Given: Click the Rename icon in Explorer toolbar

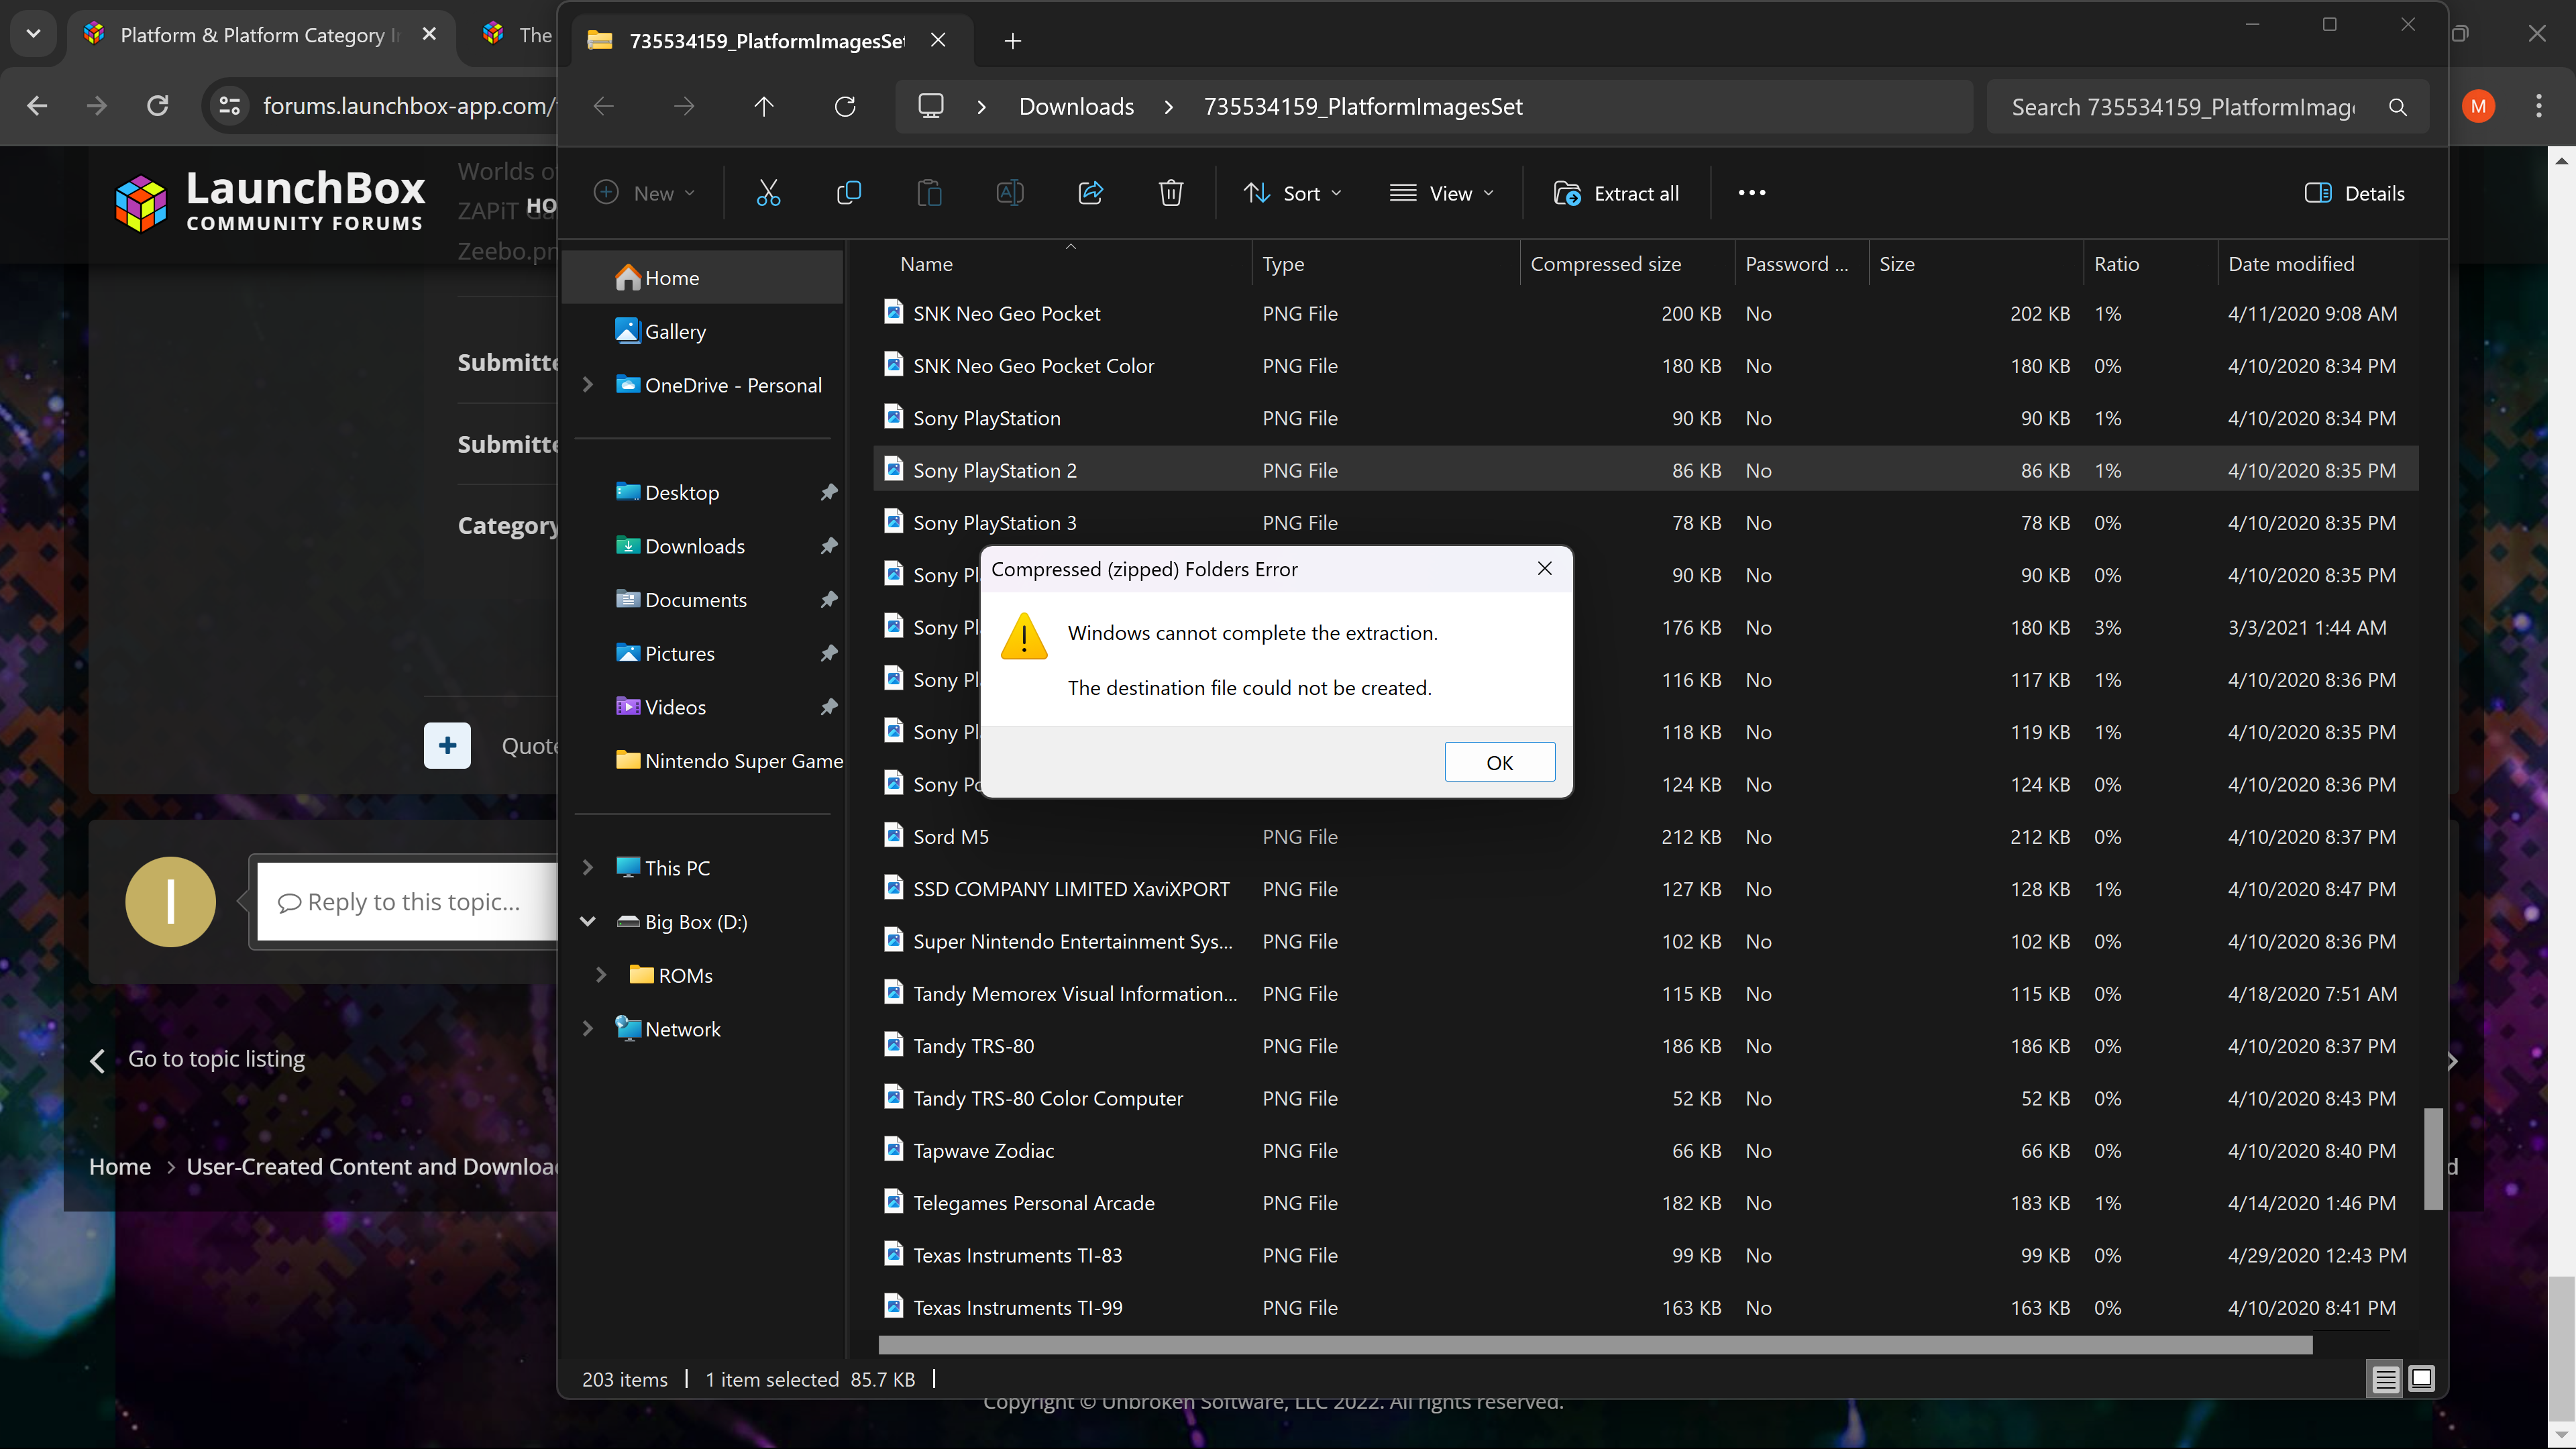Looking at the screenshot, I should click(x=1010, y=193).
